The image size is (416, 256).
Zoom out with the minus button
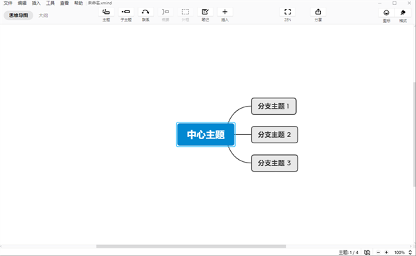(379, 253)
